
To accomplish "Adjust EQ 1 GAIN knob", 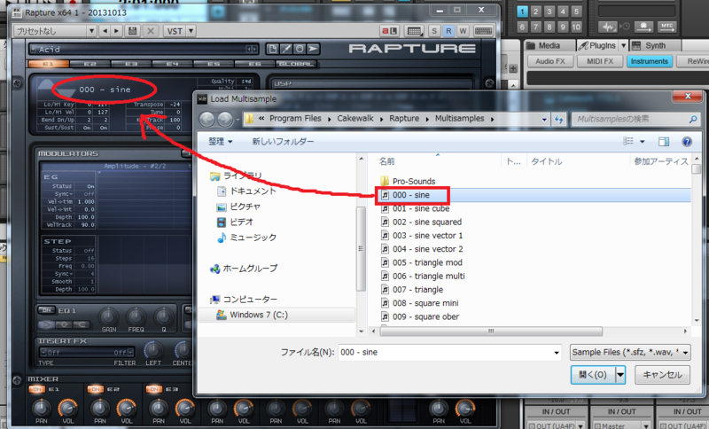I will click(x=108, y=316).
